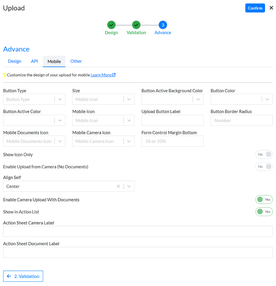Switch to the API tab
This screenshot has width=276, height=286.
(x=34, y=61)
